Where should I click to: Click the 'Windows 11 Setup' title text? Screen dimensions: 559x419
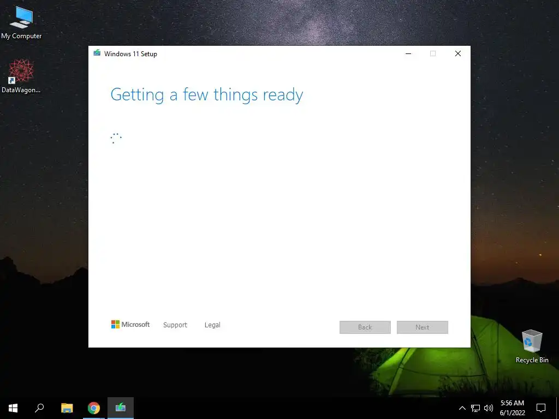[x=130, y=54]
